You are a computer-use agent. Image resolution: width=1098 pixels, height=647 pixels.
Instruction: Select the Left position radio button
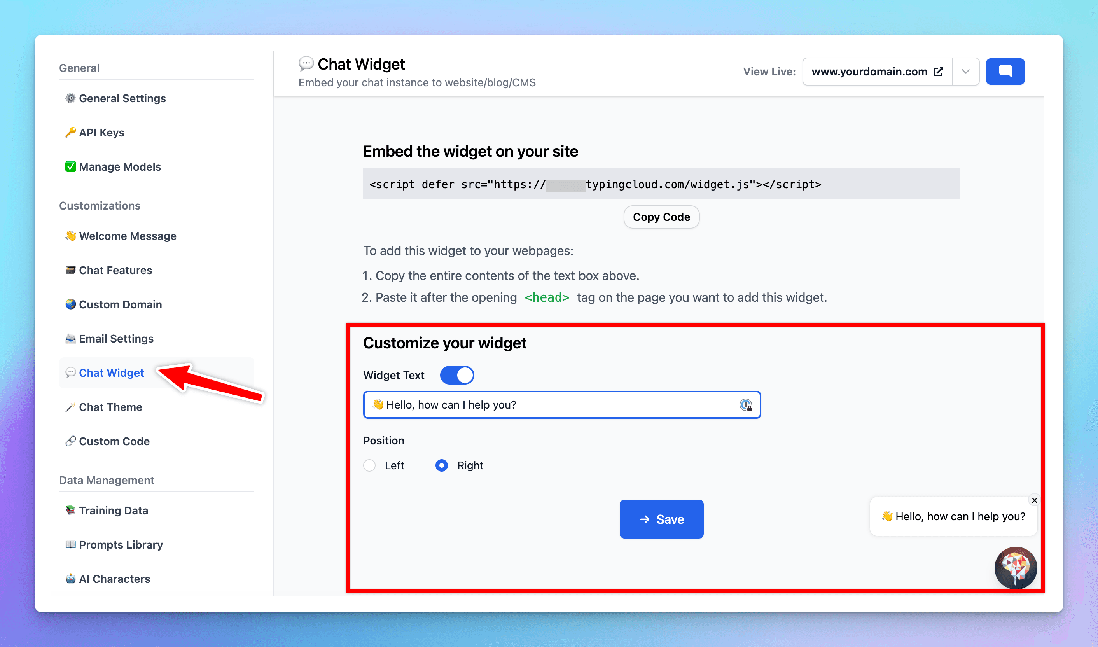[369, 466]
